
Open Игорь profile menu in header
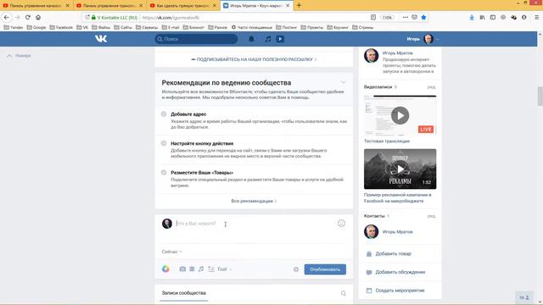tap(423, 39)
